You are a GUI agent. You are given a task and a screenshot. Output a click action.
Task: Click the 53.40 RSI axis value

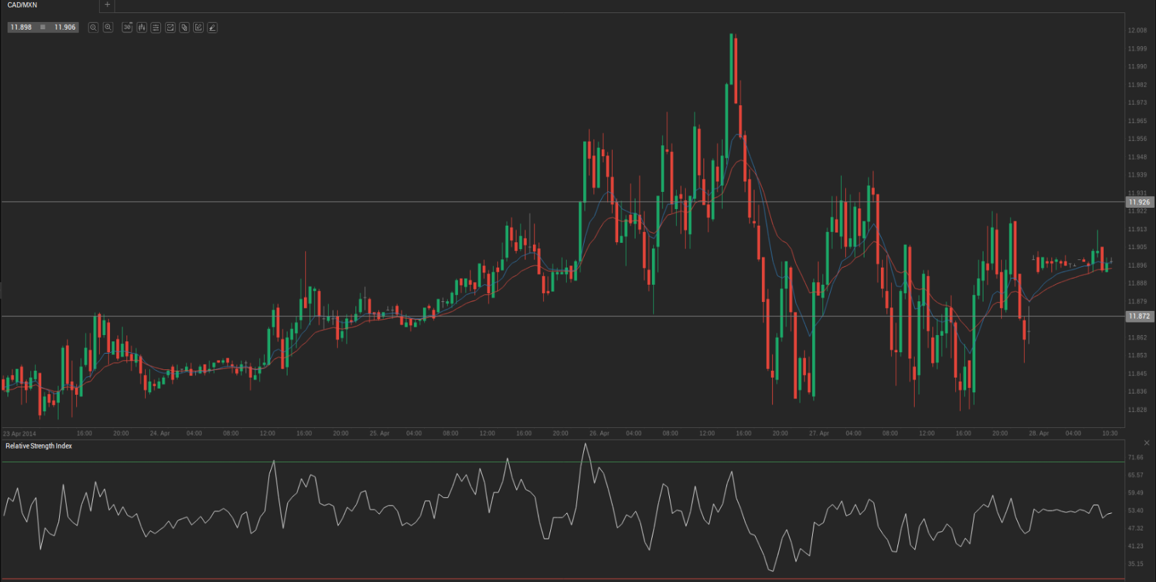[1135, 511]
